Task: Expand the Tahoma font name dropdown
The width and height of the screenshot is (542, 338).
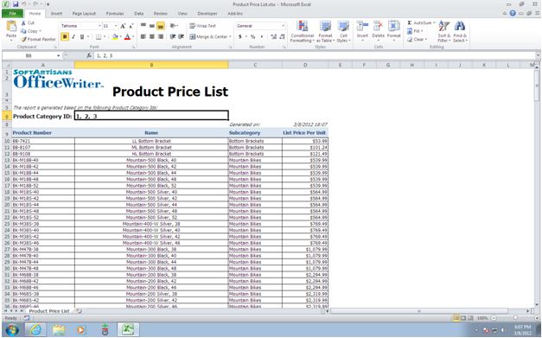Action: 99,26
